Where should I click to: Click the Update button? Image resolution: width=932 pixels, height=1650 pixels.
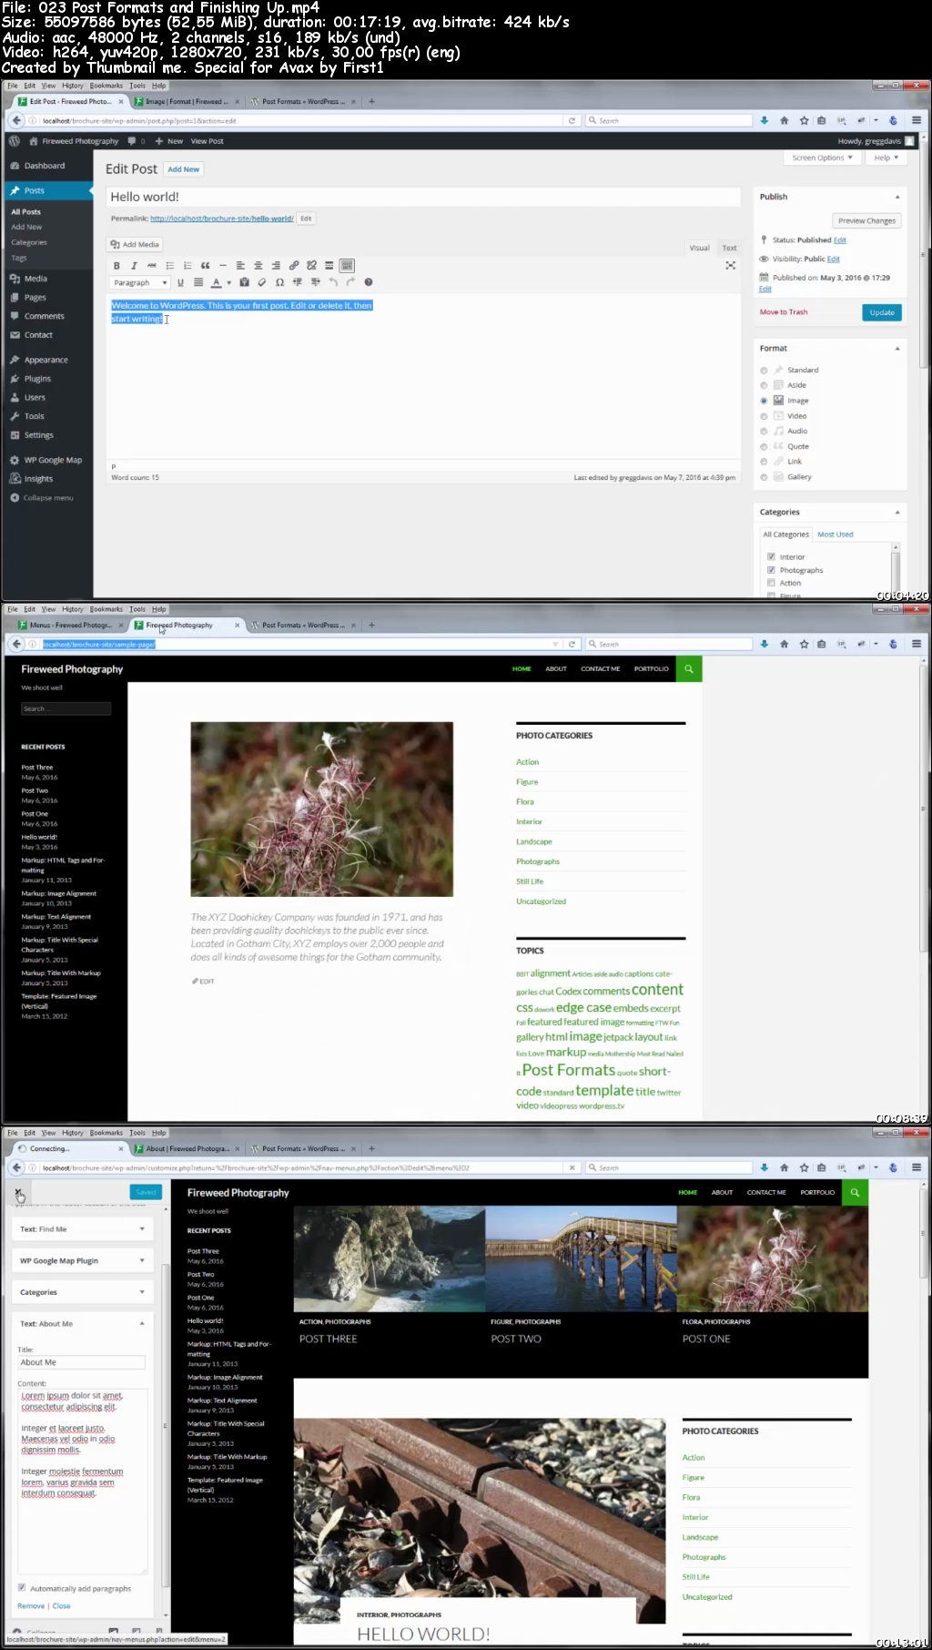pos(881,312)
